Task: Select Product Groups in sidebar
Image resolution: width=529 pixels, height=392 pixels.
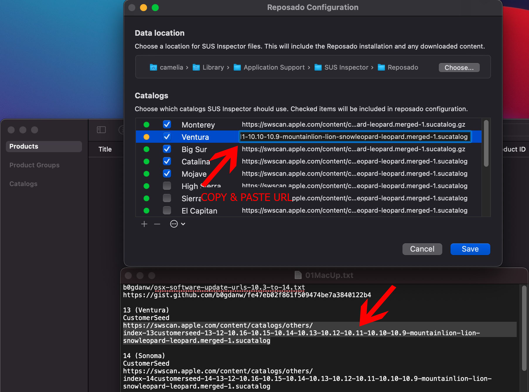Action: click(x=34, y=165)
